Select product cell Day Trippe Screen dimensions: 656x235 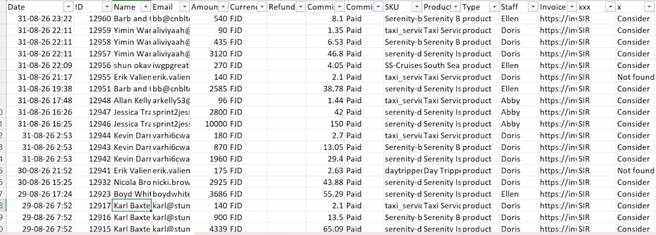tap(442, 171)
